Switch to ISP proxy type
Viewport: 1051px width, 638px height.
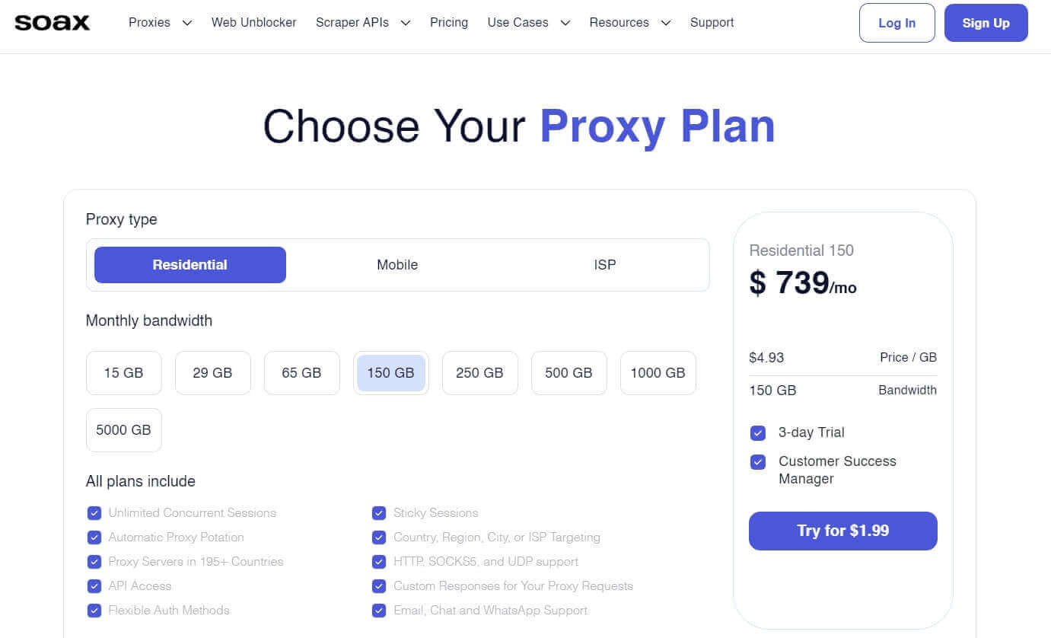tap(605, 265)
